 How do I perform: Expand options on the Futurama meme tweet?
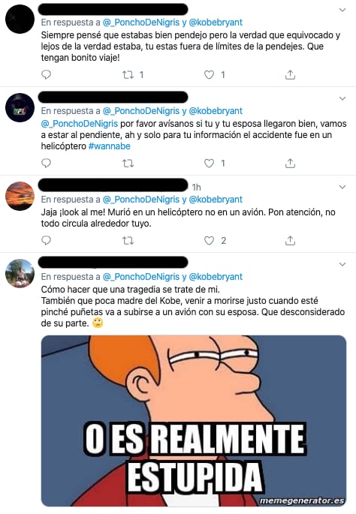(342, 265)
